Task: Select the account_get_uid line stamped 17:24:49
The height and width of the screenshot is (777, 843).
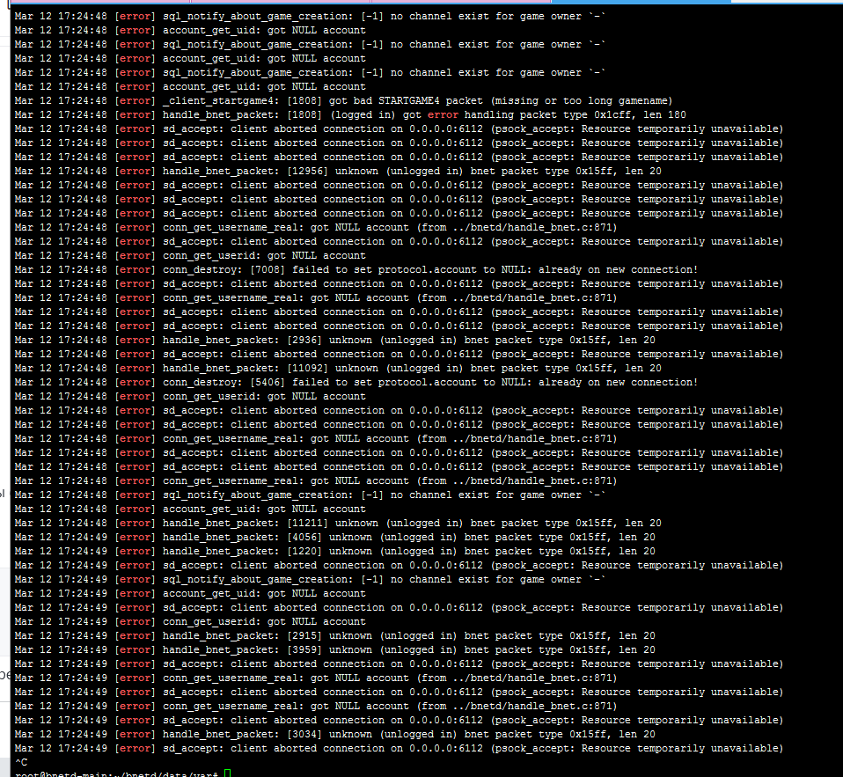Action: [190, 594]
